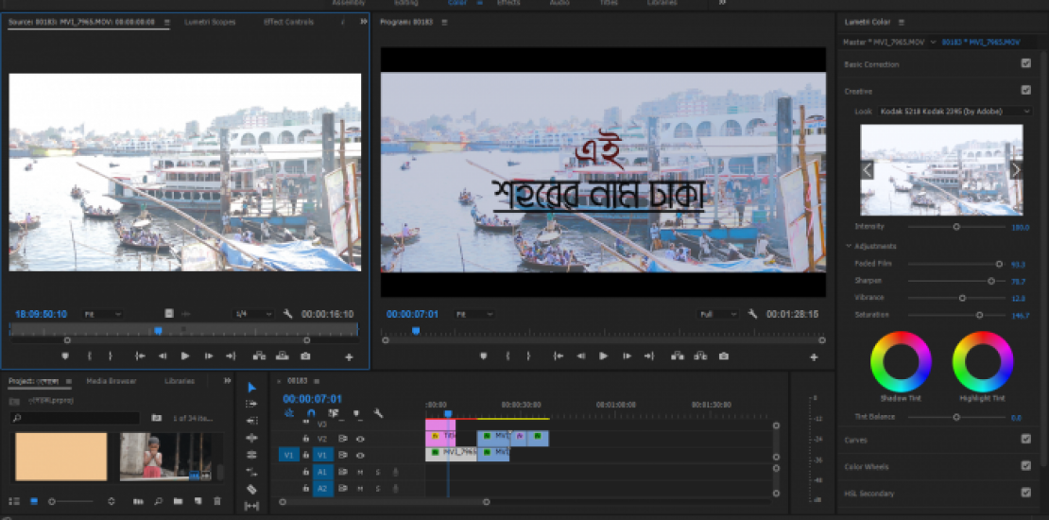Open the Lumetri Scopes tab
This screenshot has width=1049, height=520.
pos(210,22)
